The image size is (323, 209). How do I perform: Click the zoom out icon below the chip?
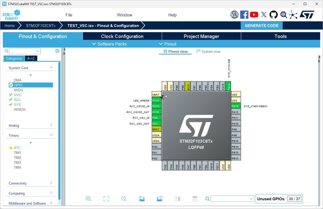coord(124,199)
